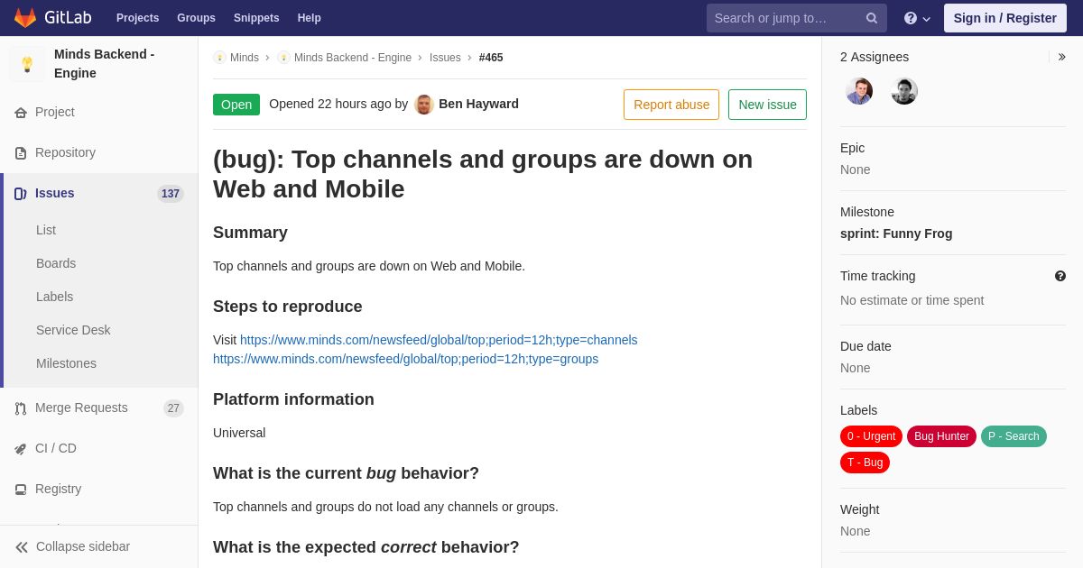Screen dimensions: 1083x568
Task: Click the first assignee avatar
Action: pyautogui.click(x=859, y=91)
